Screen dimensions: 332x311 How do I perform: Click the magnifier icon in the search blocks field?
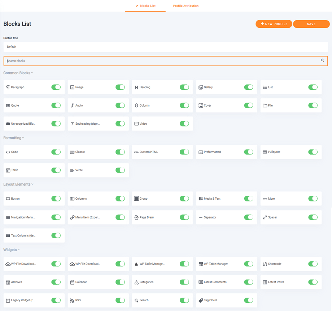pos(322,61)
